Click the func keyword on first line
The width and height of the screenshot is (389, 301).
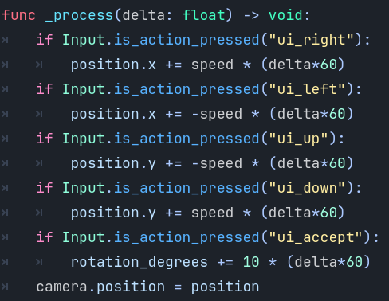coord(18,15)
